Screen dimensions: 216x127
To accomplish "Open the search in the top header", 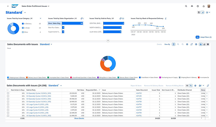I will [186, 6].
